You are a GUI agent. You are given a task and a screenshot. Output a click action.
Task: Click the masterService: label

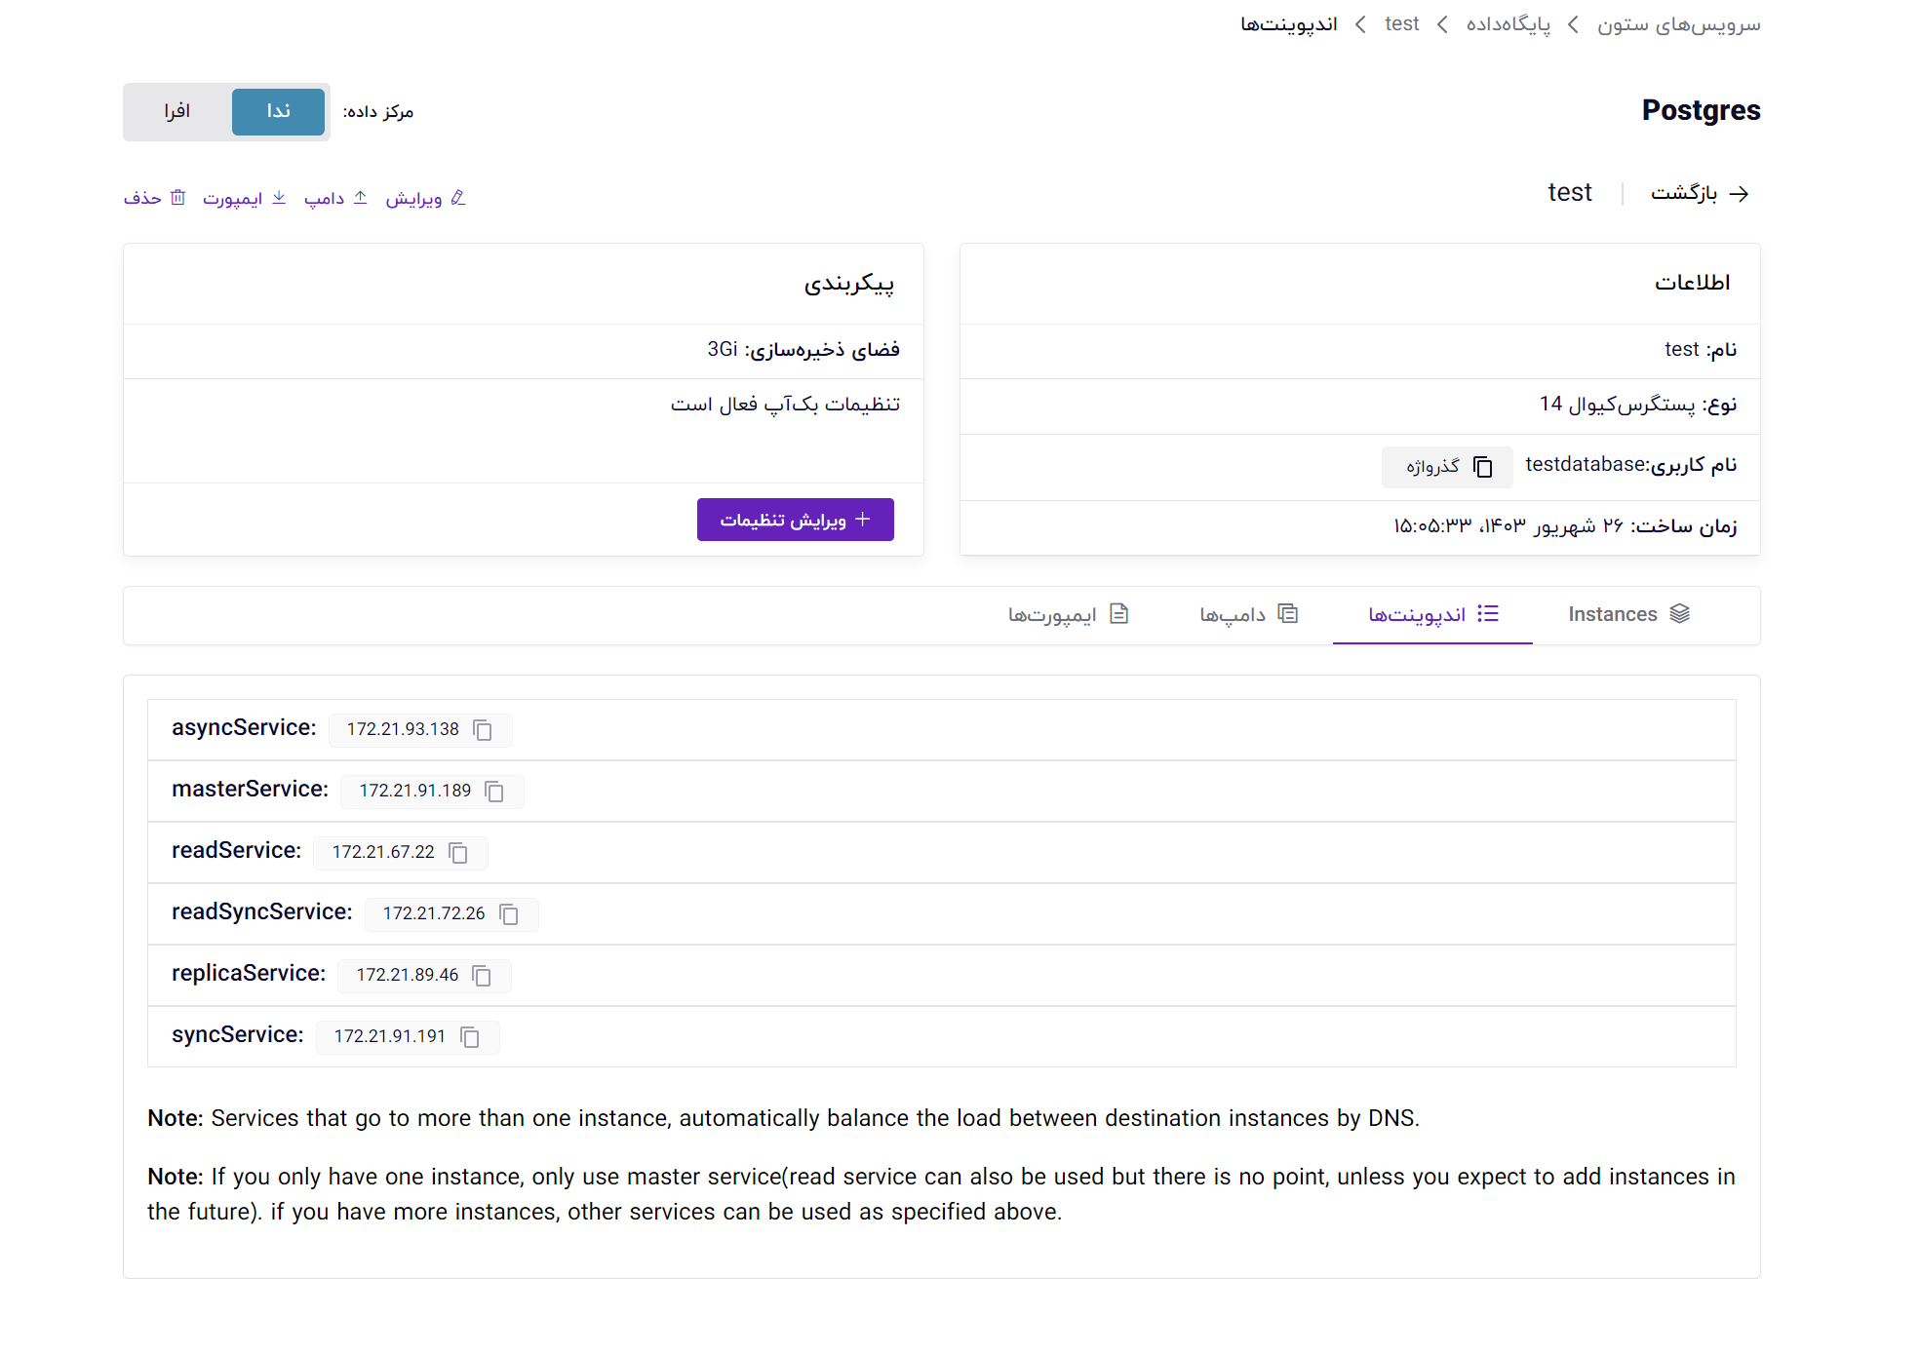pyautogui.click(x=251, y=789)
